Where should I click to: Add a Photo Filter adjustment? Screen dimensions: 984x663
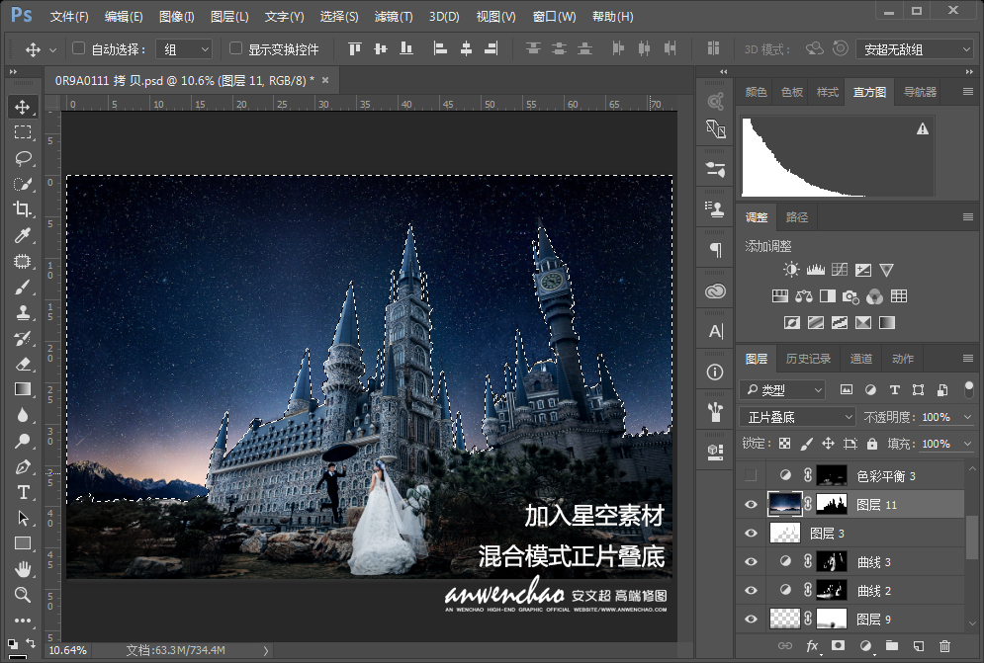(850, 296)
